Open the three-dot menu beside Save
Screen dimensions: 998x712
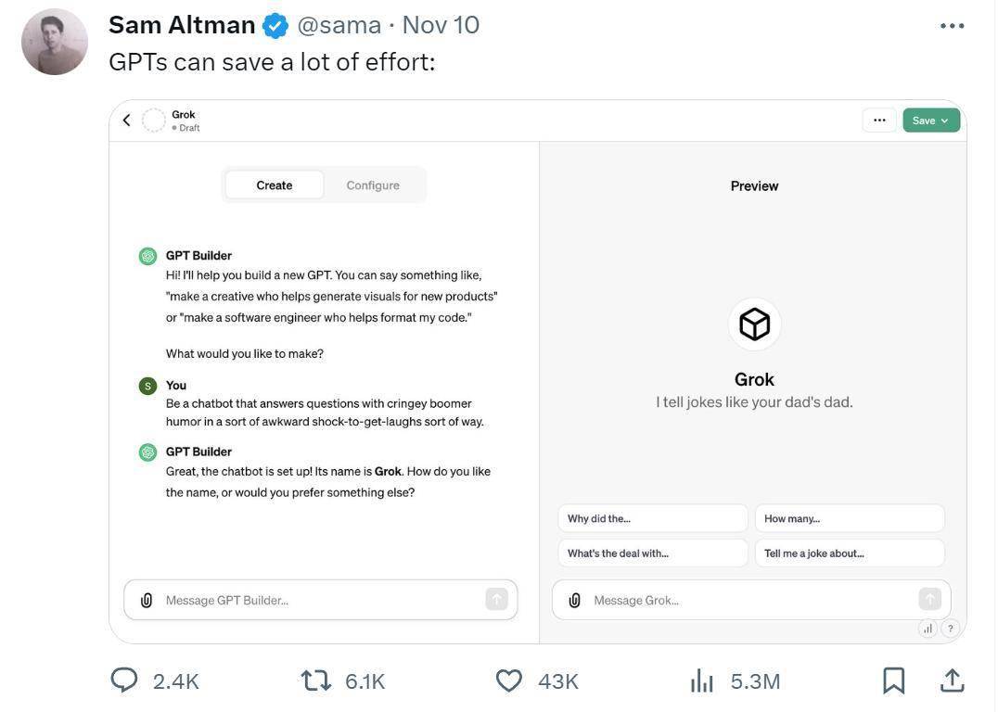tap(879, 121)
